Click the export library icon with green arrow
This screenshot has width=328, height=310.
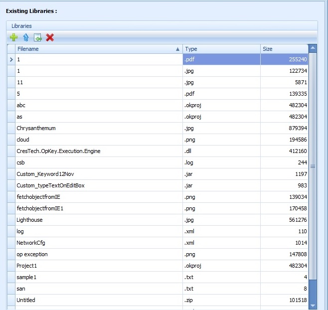[x=38, y=37]
